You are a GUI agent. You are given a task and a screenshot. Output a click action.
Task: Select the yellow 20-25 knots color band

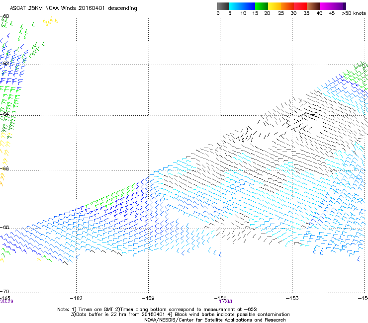tap(275, 6)
